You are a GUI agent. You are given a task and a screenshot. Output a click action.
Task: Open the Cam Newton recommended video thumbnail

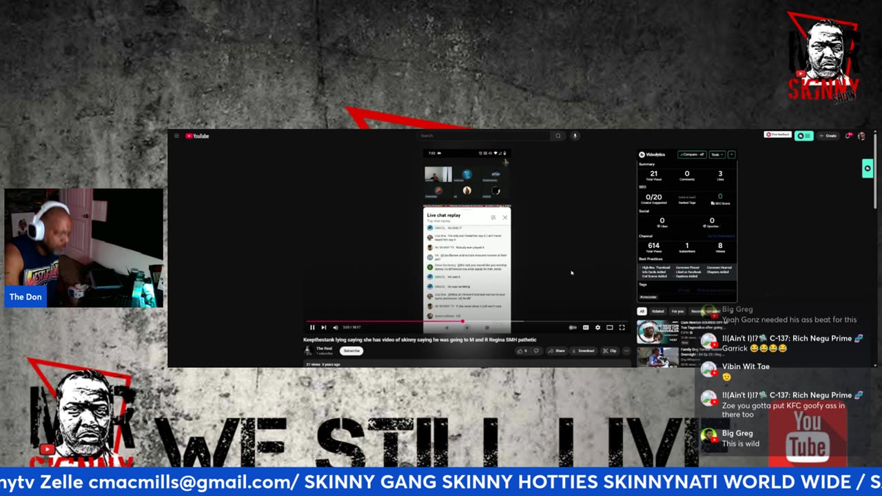click(x=657, y=331)
